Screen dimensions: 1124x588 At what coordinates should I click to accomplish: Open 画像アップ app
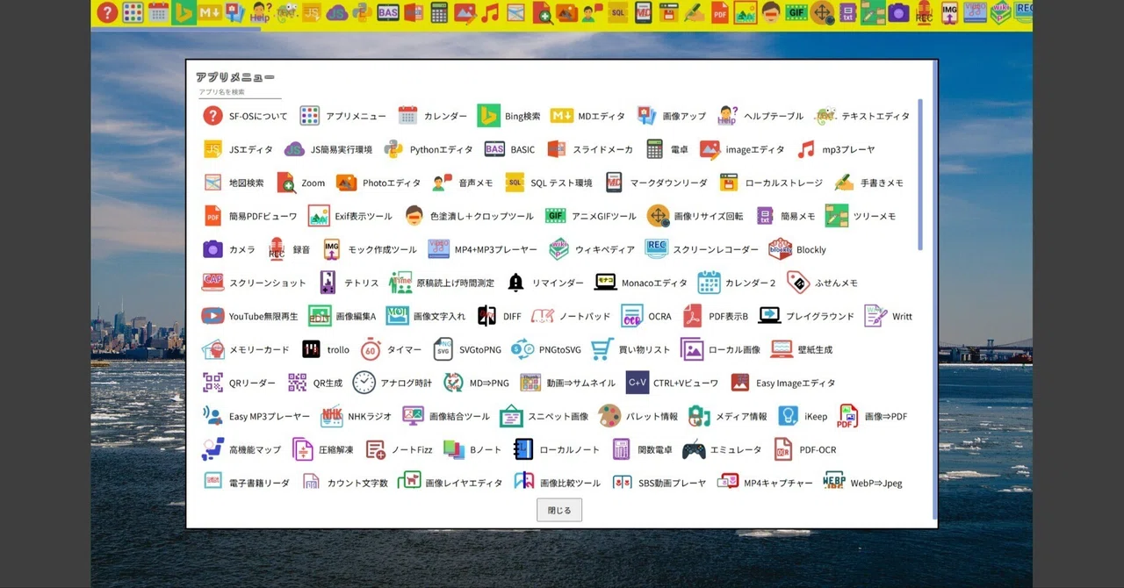point(671,116)
